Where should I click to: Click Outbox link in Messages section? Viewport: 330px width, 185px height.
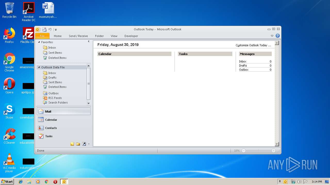pyautogui.click(x=244, y=70)
